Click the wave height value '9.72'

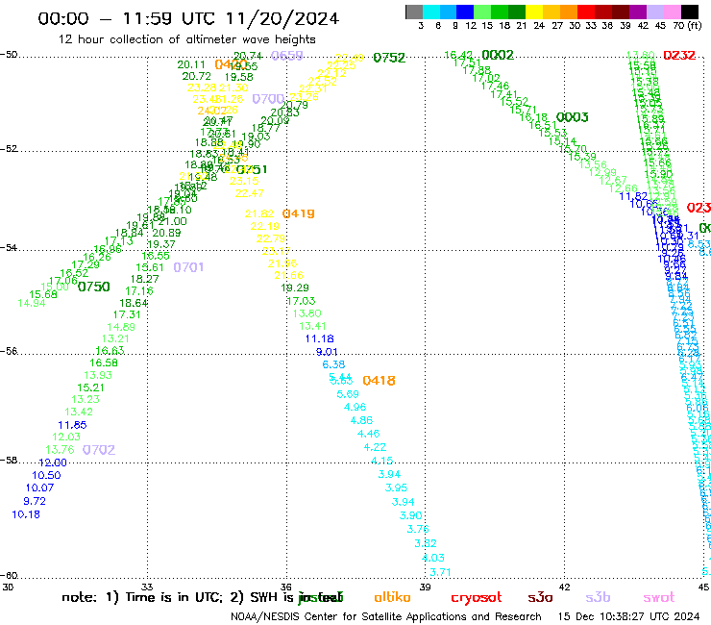tap(35, 502)
